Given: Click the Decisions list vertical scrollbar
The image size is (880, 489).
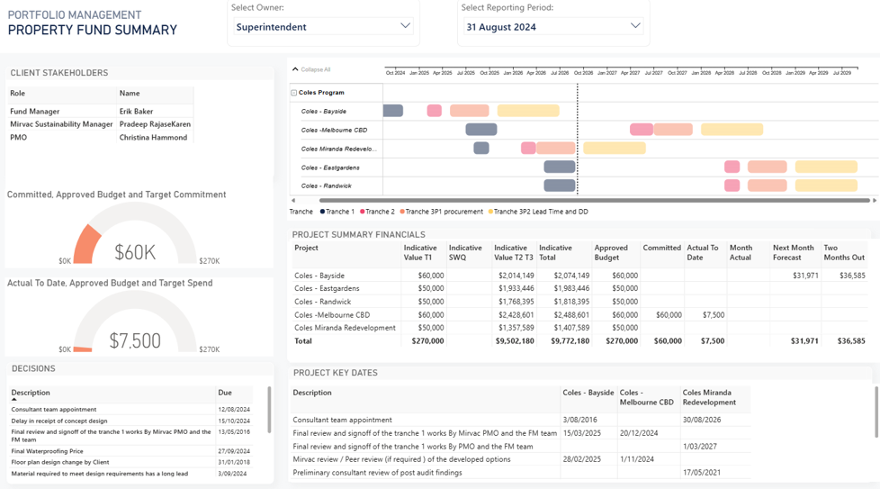Looking at the screenshot, I should tap(269, 409).
